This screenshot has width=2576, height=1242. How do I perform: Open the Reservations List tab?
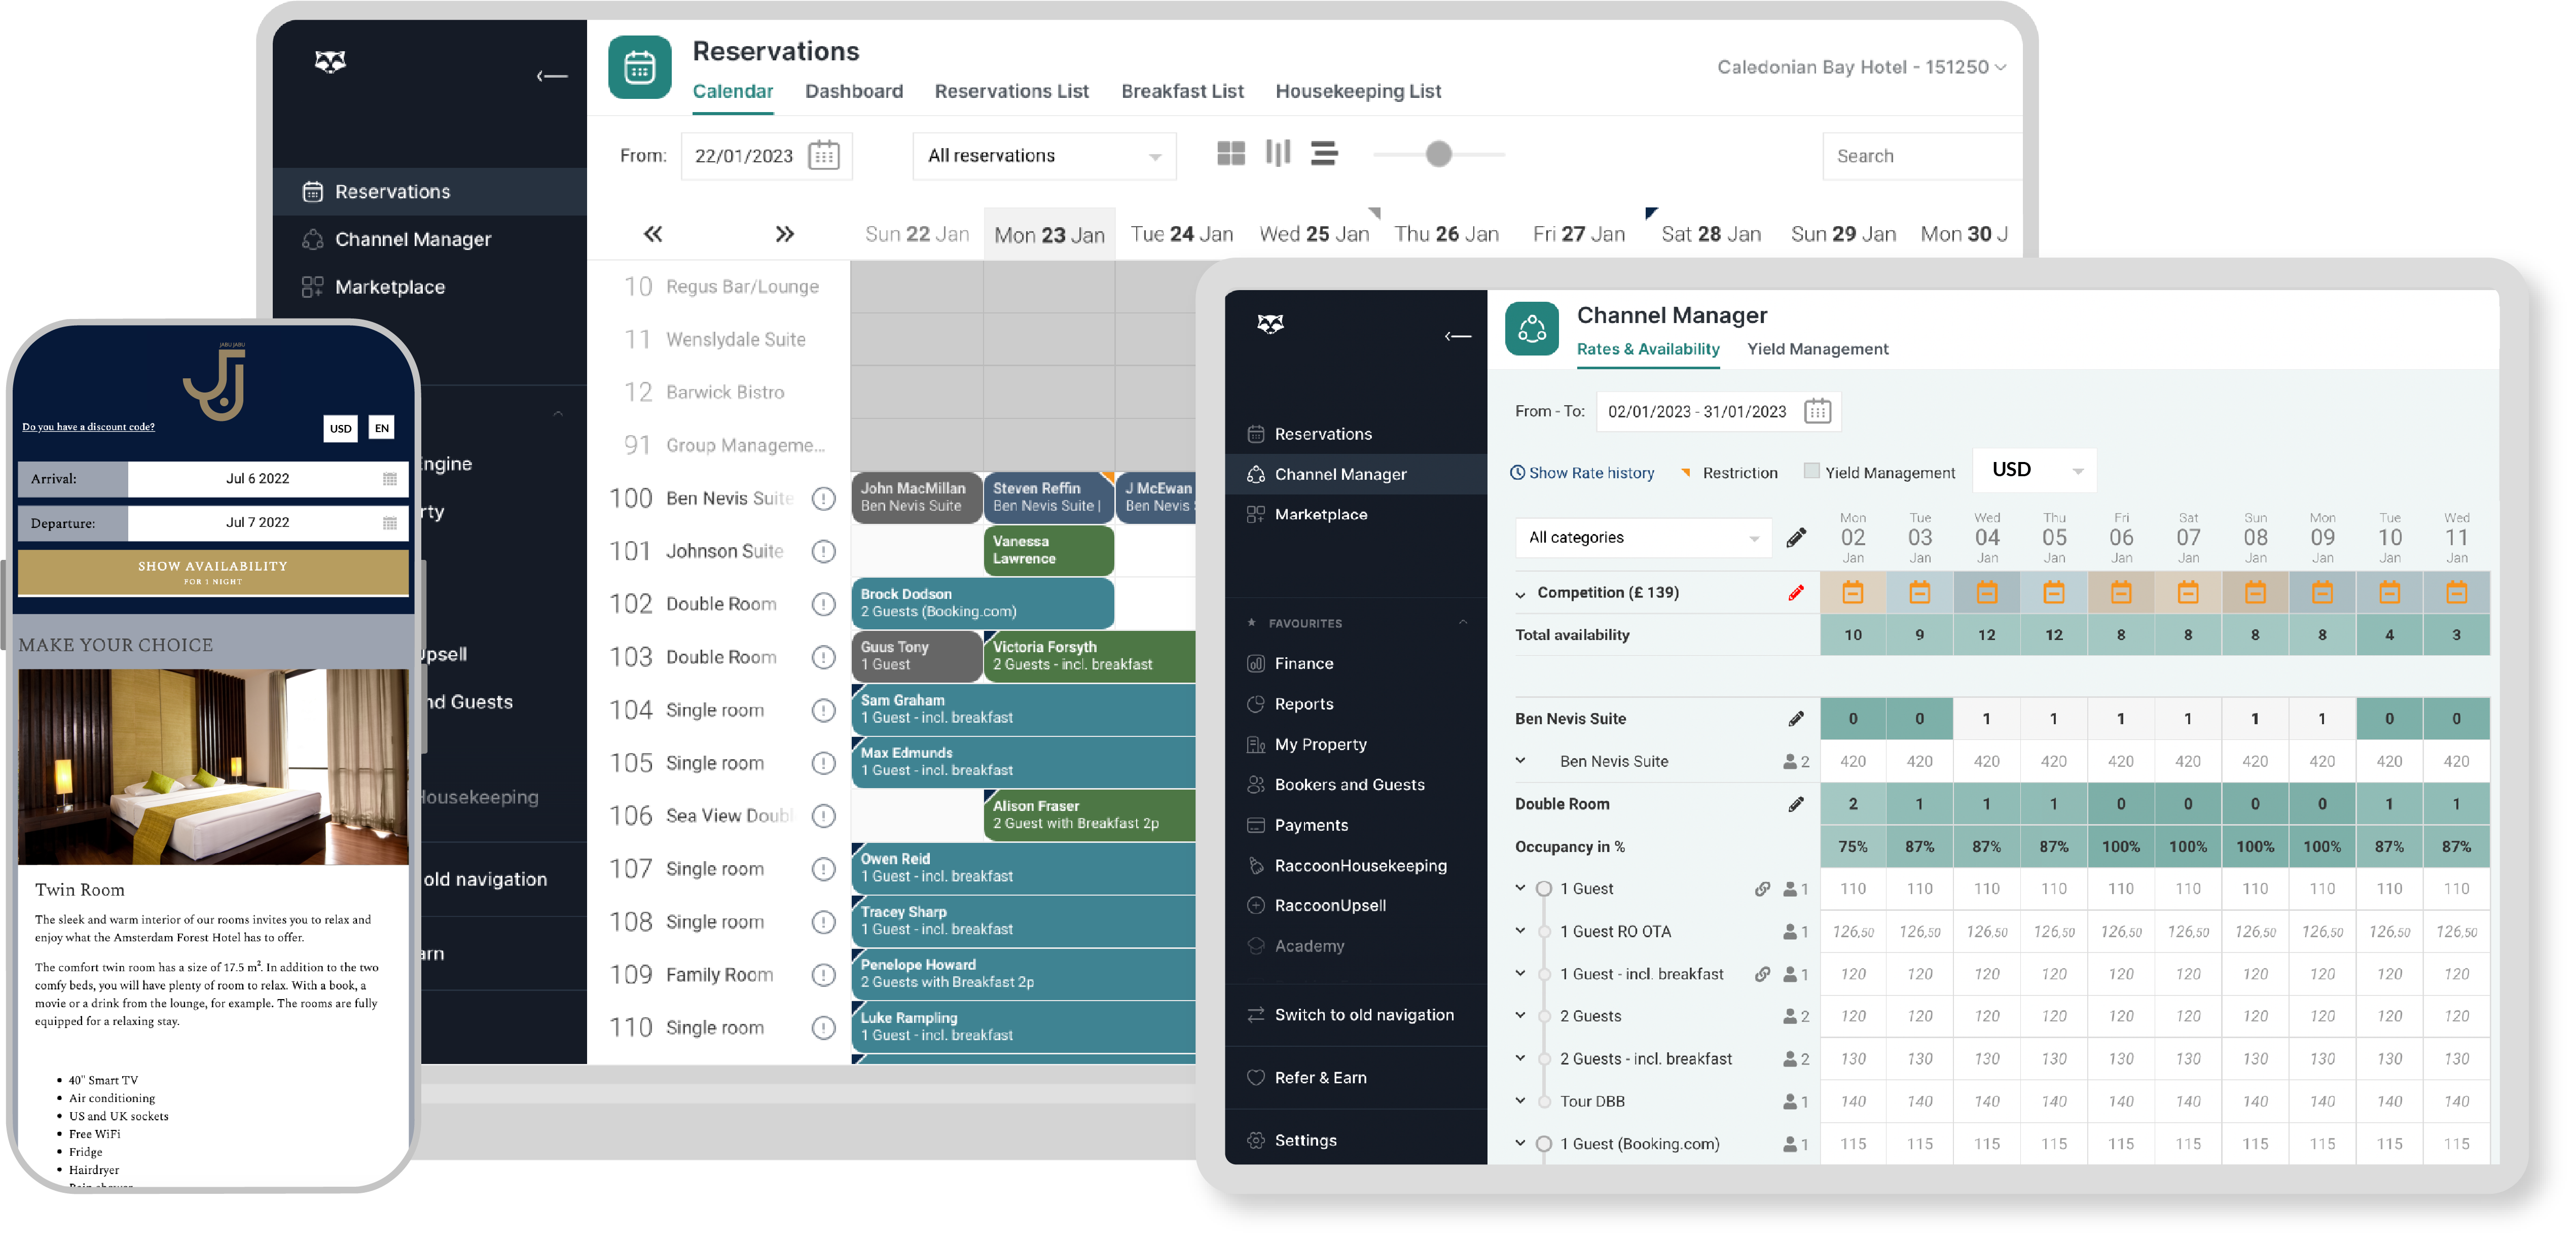click(1011, 91)
